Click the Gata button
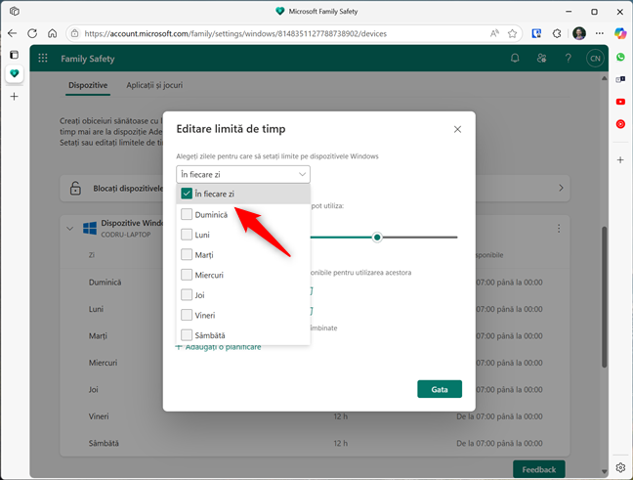 pos(440,389)
